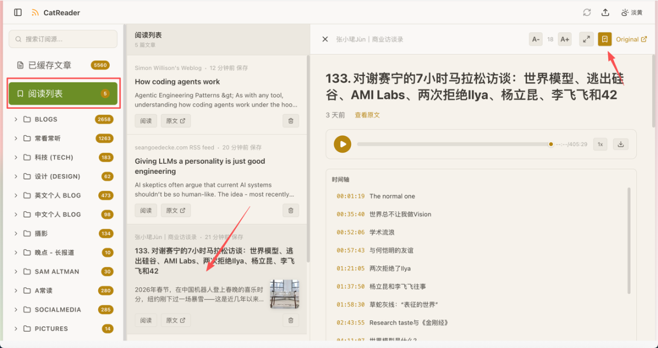This screenshot has height=348, width=658.
Task: Jump to timestamp 01:37:50
Action: click(350, 287)
